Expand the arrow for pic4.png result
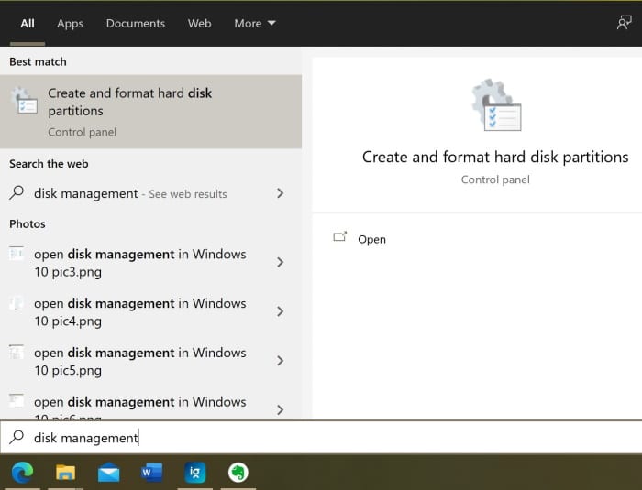The height and width of the screenshot is (490, 642). click(x=280, y=311)
